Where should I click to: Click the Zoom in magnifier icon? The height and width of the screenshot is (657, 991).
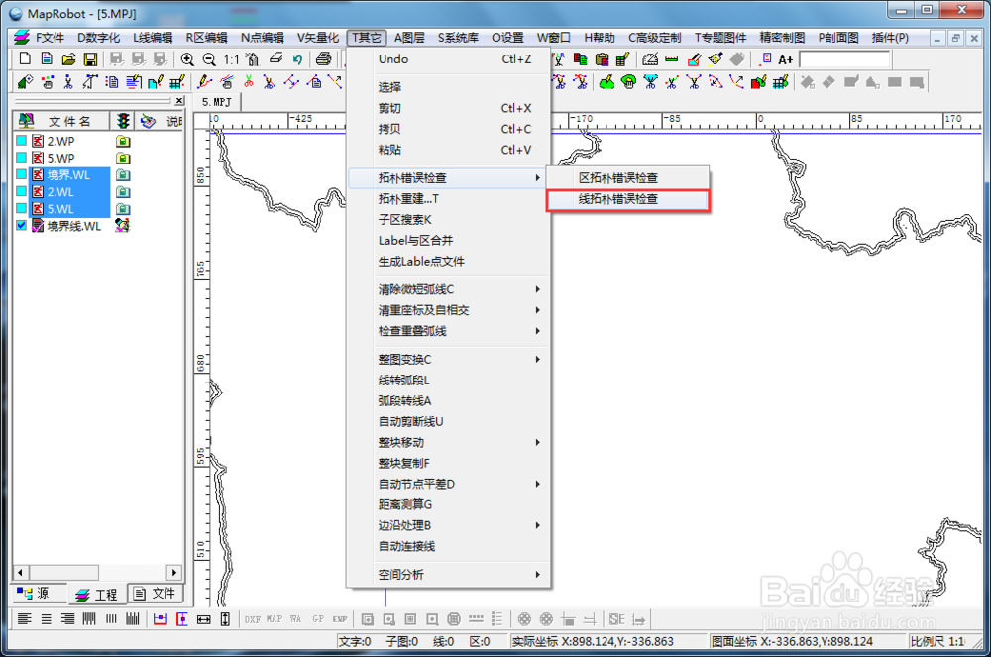click(187, 59)
